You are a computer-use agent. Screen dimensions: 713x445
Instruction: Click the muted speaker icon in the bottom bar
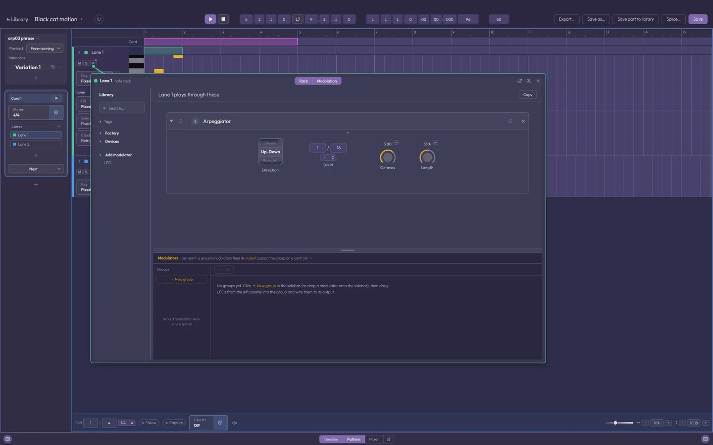235,423
